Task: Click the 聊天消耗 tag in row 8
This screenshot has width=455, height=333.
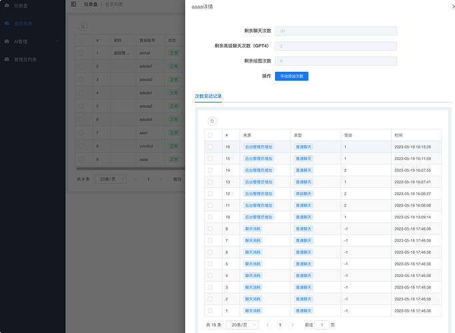Action: coord(252,228)
